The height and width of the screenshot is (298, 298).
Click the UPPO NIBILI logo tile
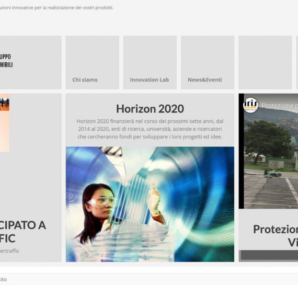(31, 63)
